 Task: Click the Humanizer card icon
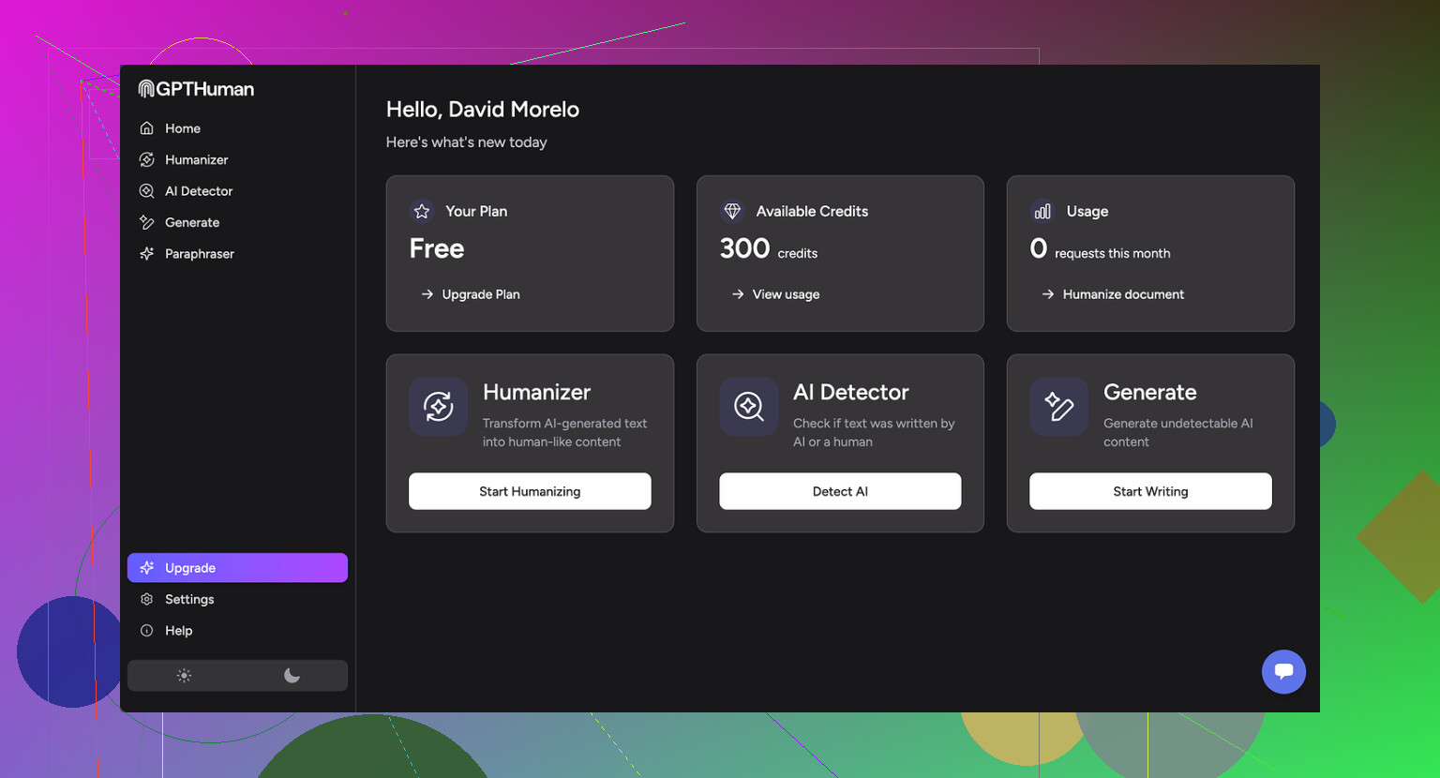438,407
